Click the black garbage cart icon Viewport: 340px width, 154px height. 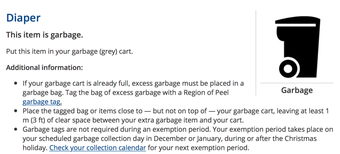tap(297, 48)
